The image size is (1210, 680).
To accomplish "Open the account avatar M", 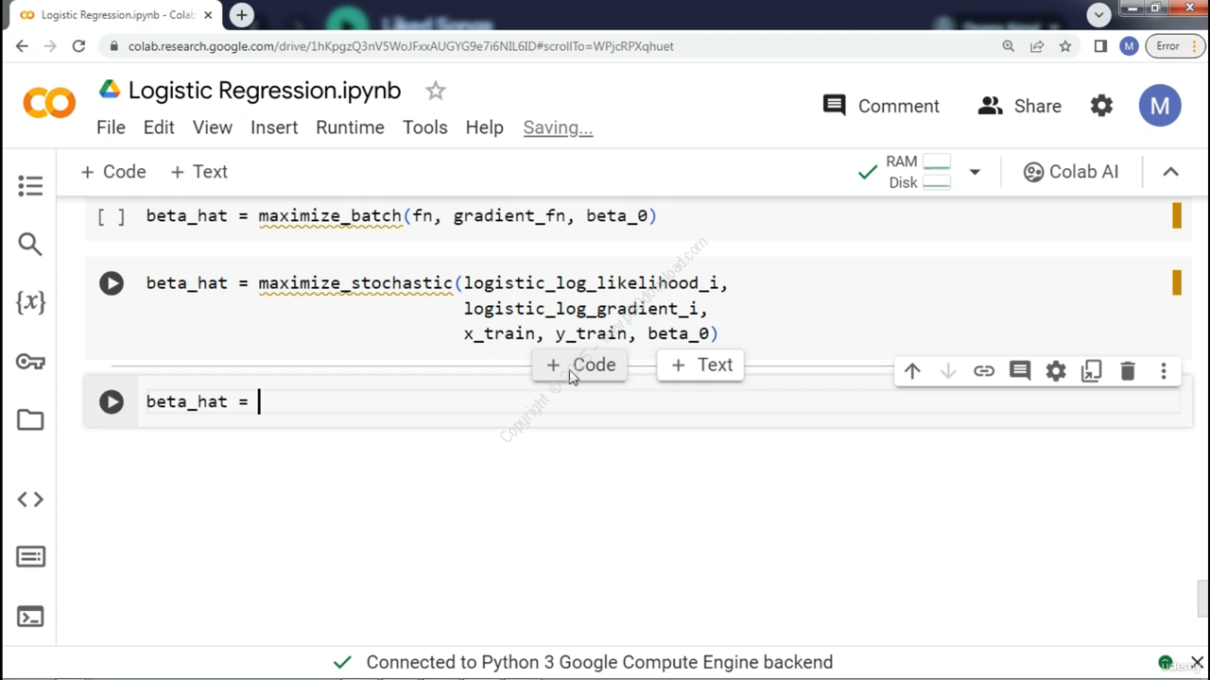I will pyautogui.click(x=1160, y=106).
